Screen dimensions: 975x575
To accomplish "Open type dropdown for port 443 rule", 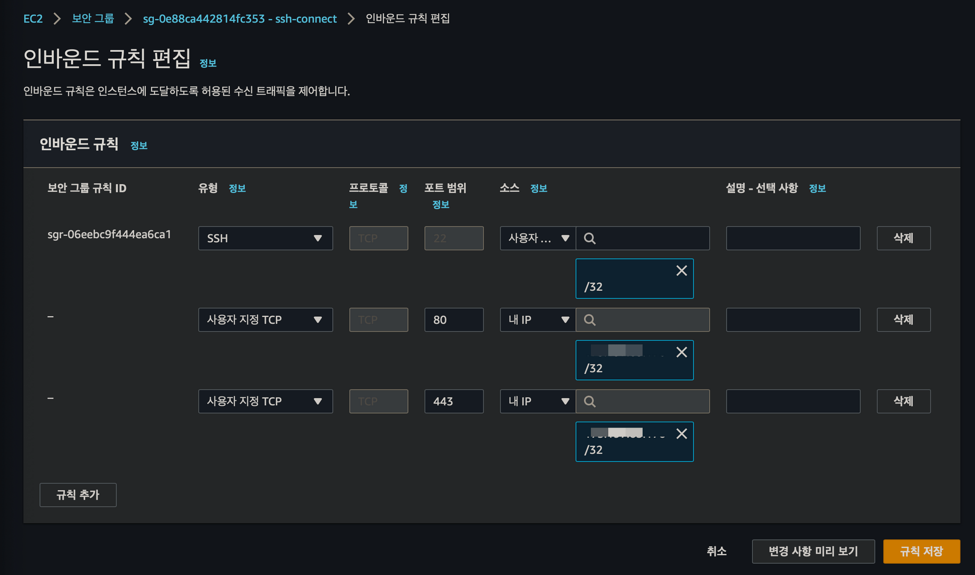I will pyautogui.click(x=265, y=401).
